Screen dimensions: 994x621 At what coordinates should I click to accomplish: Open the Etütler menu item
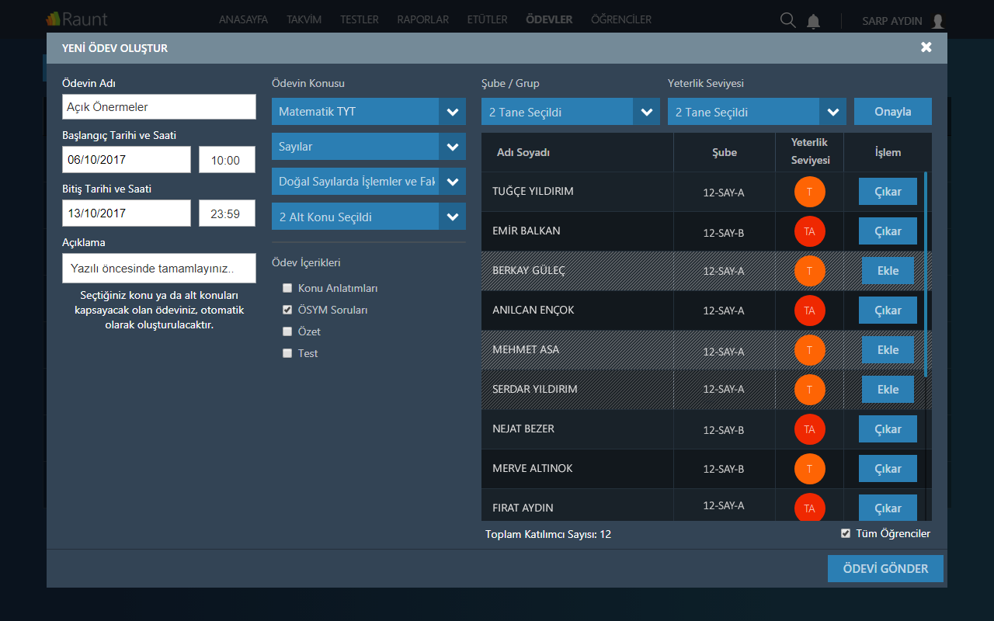[488, 19]
